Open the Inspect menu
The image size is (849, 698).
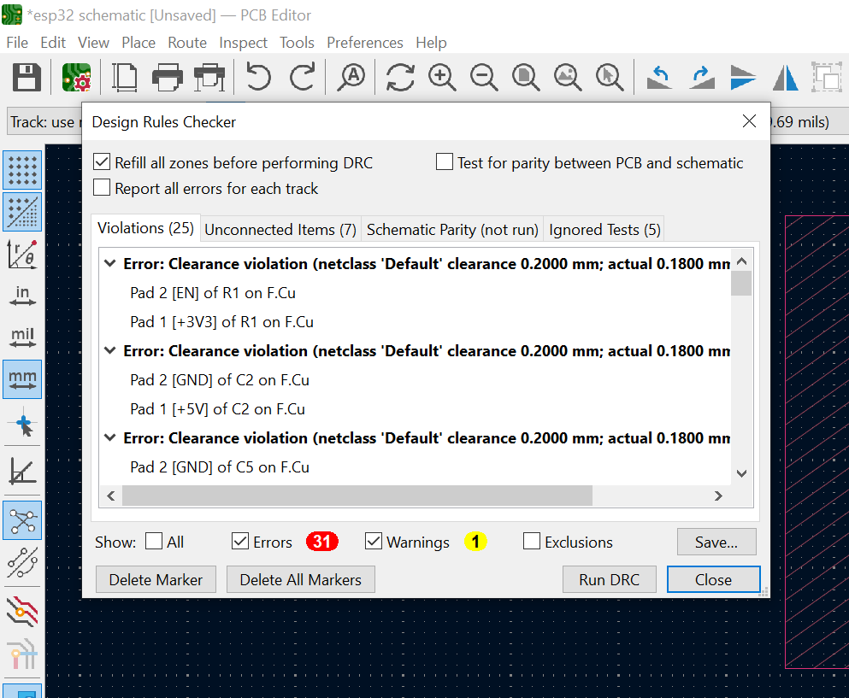pos(243,42)
